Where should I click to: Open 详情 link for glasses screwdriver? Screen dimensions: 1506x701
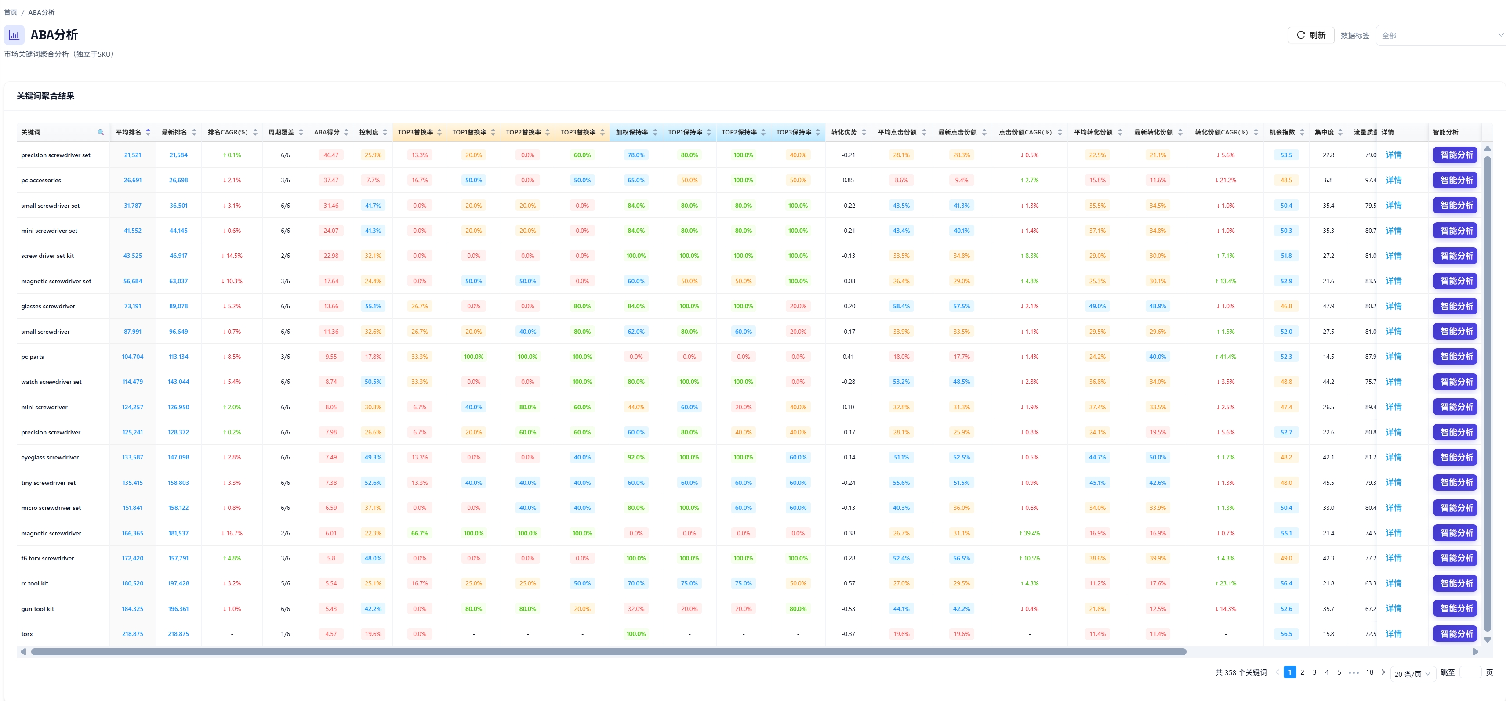(1393, 306)
